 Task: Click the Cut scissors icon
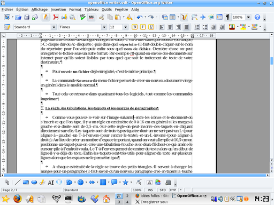(102, 17)
